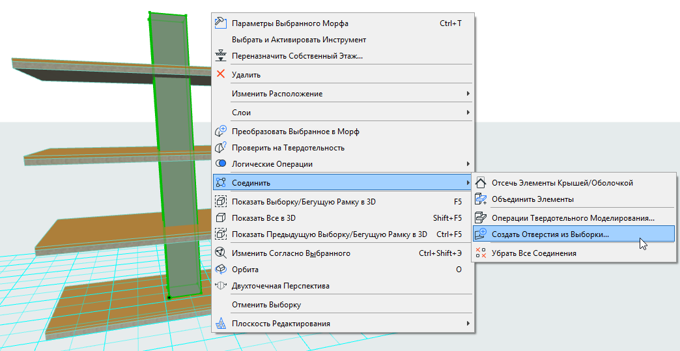
Task: Expand the Изменить Расположение submenu
Action: pos(468,94)
